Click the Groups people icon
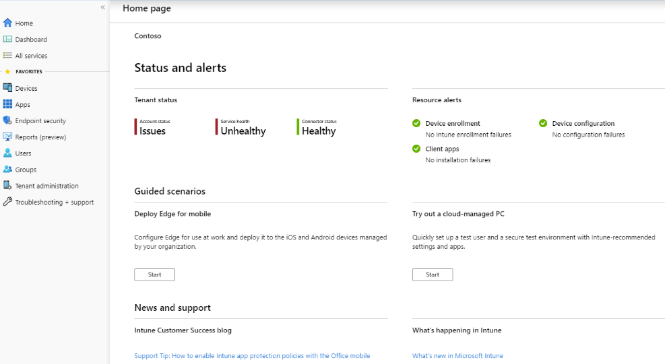665x364 pixels. click(x=7, y=169)
